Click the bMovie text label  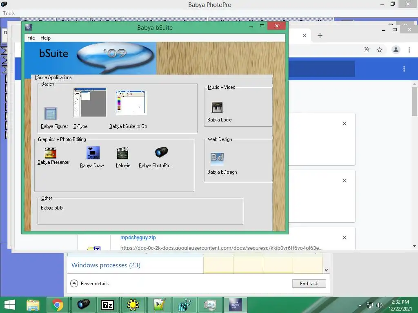(123, 165)
